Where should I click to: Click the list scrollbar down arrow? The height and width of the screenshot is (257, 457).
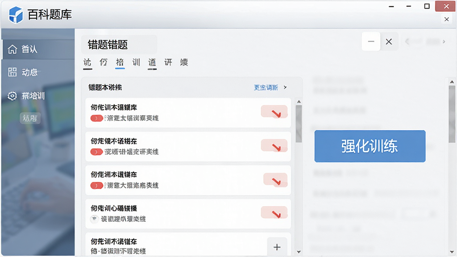point(299,252)
